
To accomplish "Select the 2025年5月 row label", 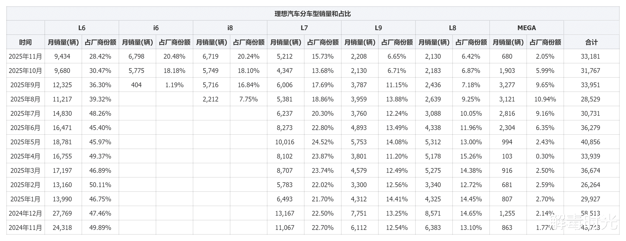I will 25,142.
